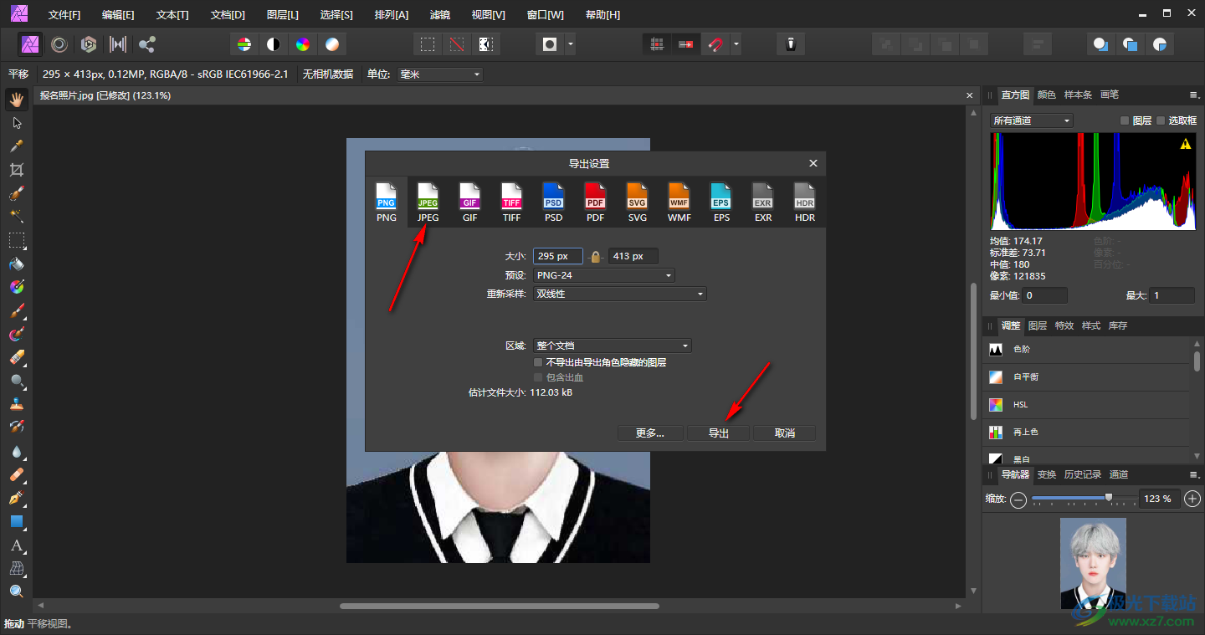Select the Move tool arrow icon
Screen dimensions: 1205x635
click(16, 123)
